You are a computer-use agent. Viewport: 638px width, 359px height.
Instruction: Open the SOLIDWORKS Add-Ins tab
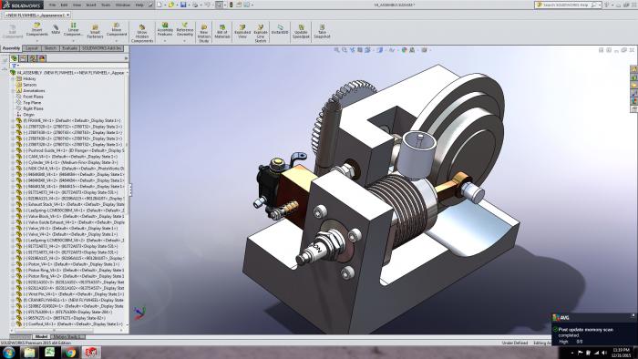tap(102, 48)
